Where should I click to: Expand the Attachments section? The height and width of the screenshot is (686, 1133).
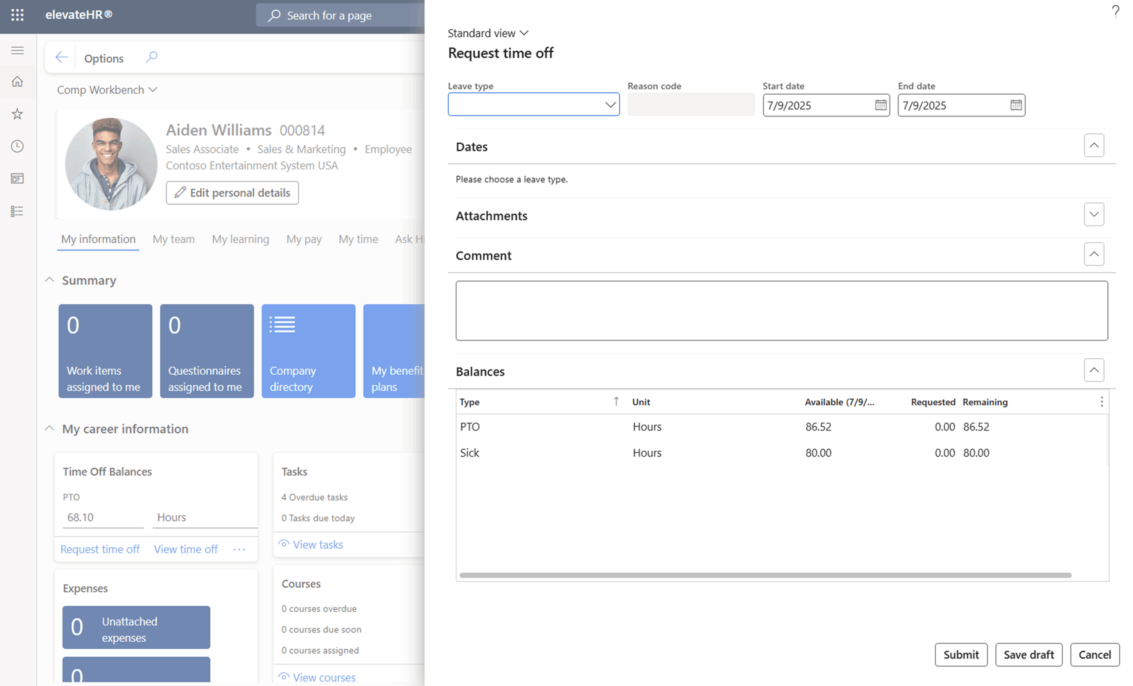pyautogui.click(x=1094, y=214)
